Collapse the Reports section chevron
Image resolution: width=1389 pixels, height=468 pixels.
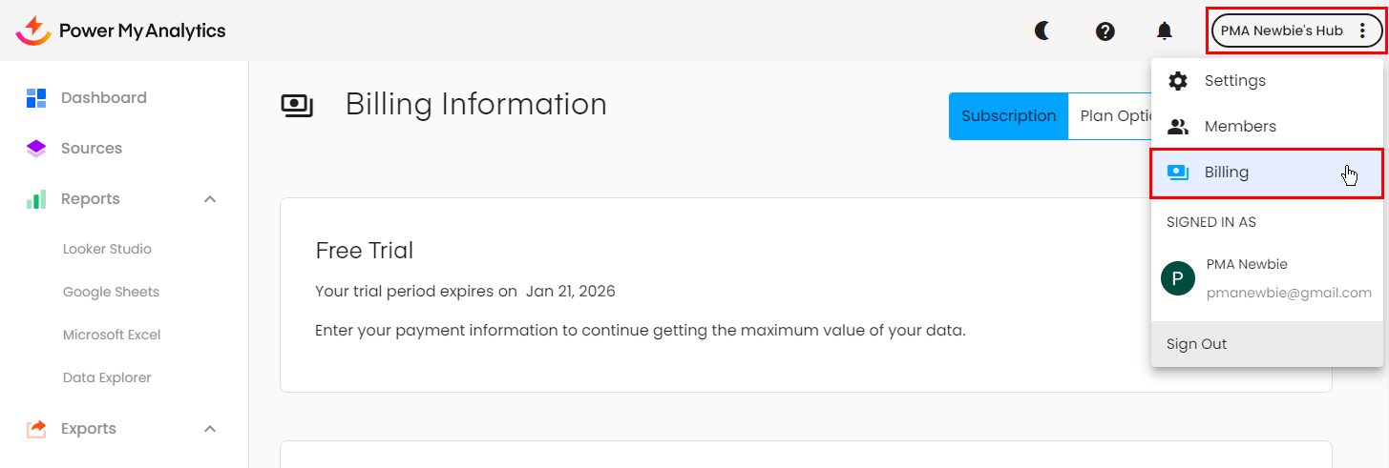click(x=210, y=199)
